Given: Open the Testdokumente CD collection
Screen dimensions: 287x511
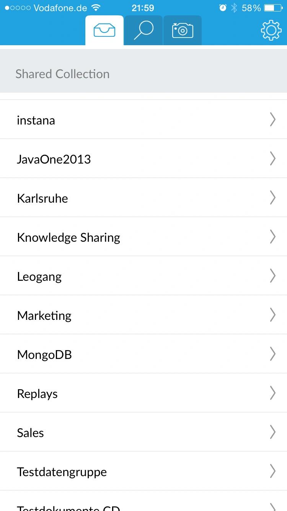Looking at the screenshot, I should point(143,501).
